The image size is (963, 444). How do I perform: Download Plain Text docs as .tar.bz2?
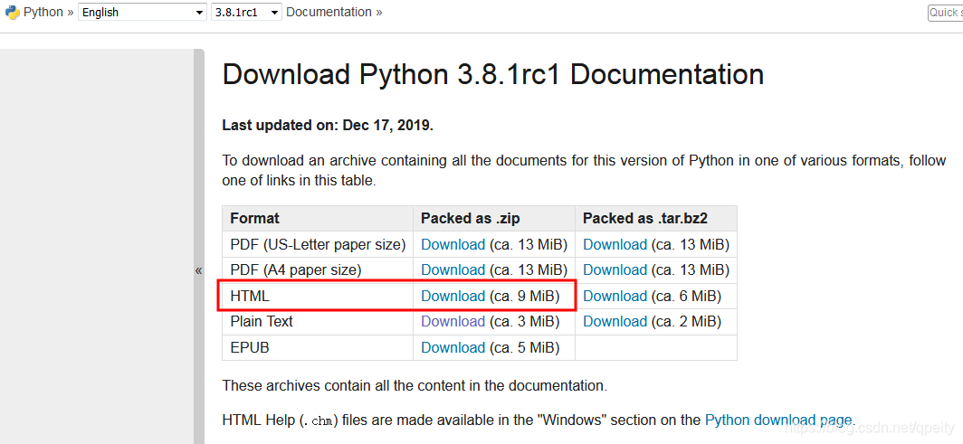(615, 321)
